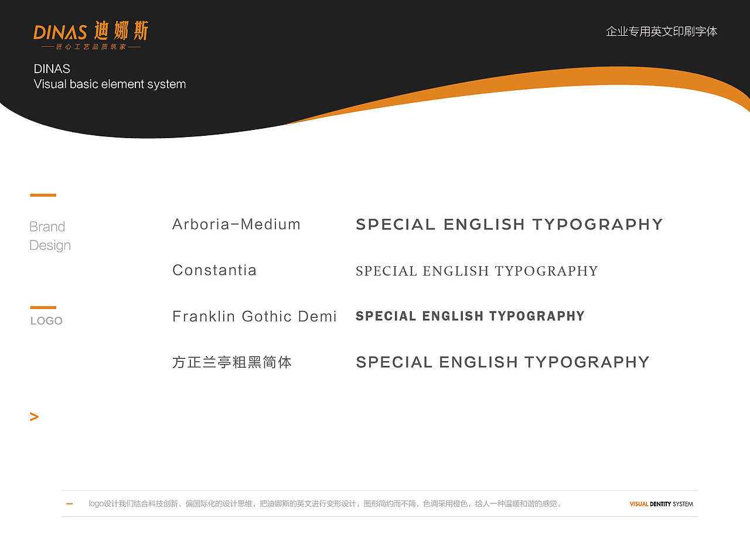Select the Arboria-Medium font name

point(237,224)
